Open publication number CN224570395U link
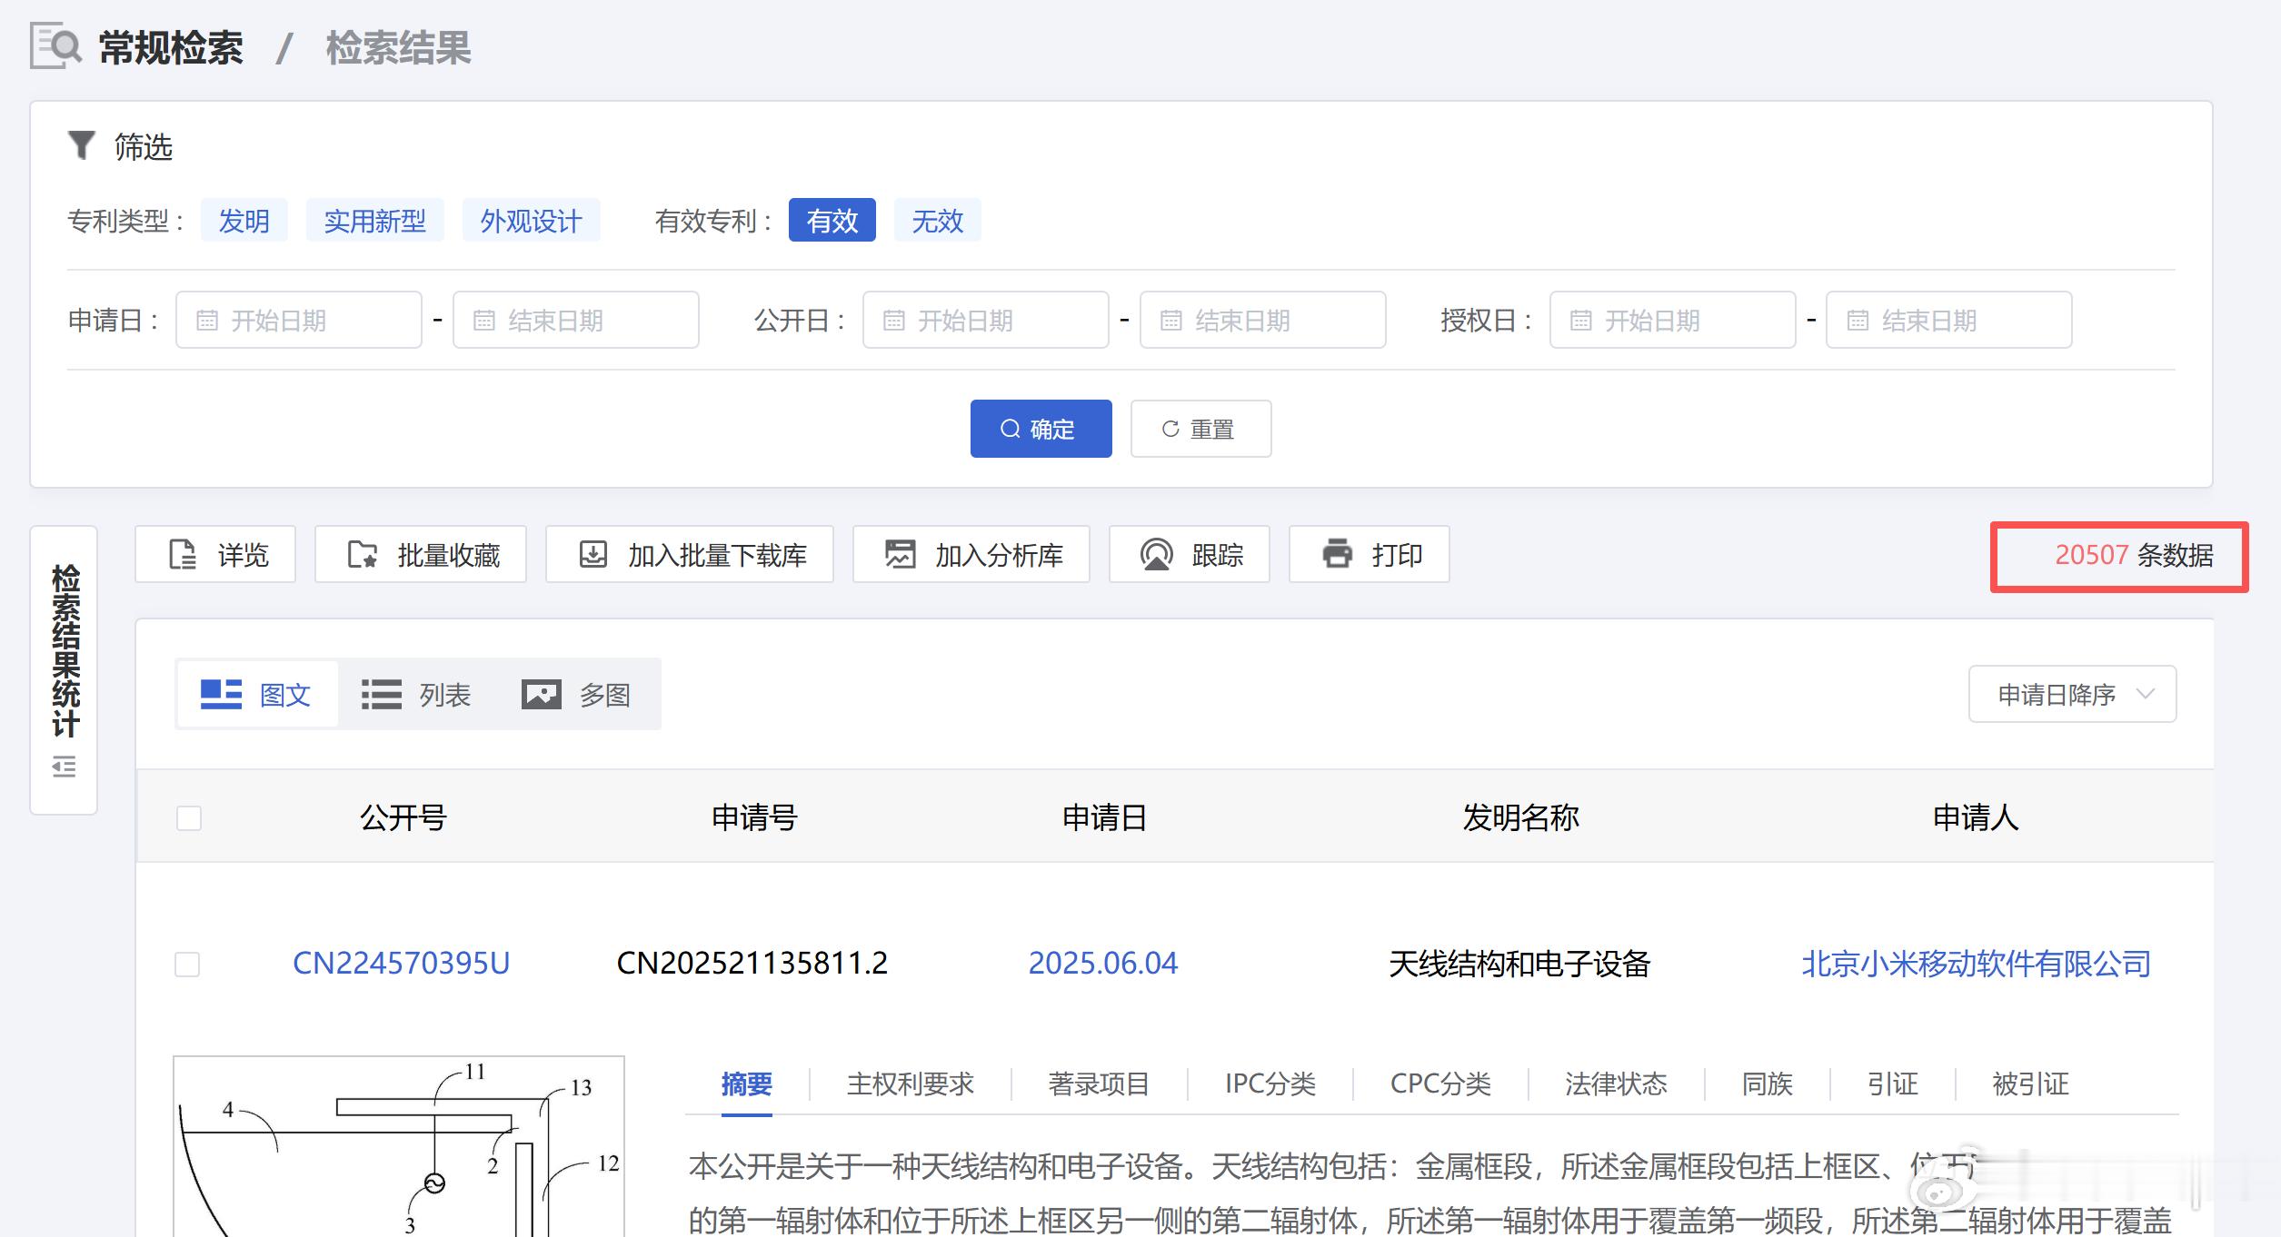The image size is (2281, 1237). [401, 964]
